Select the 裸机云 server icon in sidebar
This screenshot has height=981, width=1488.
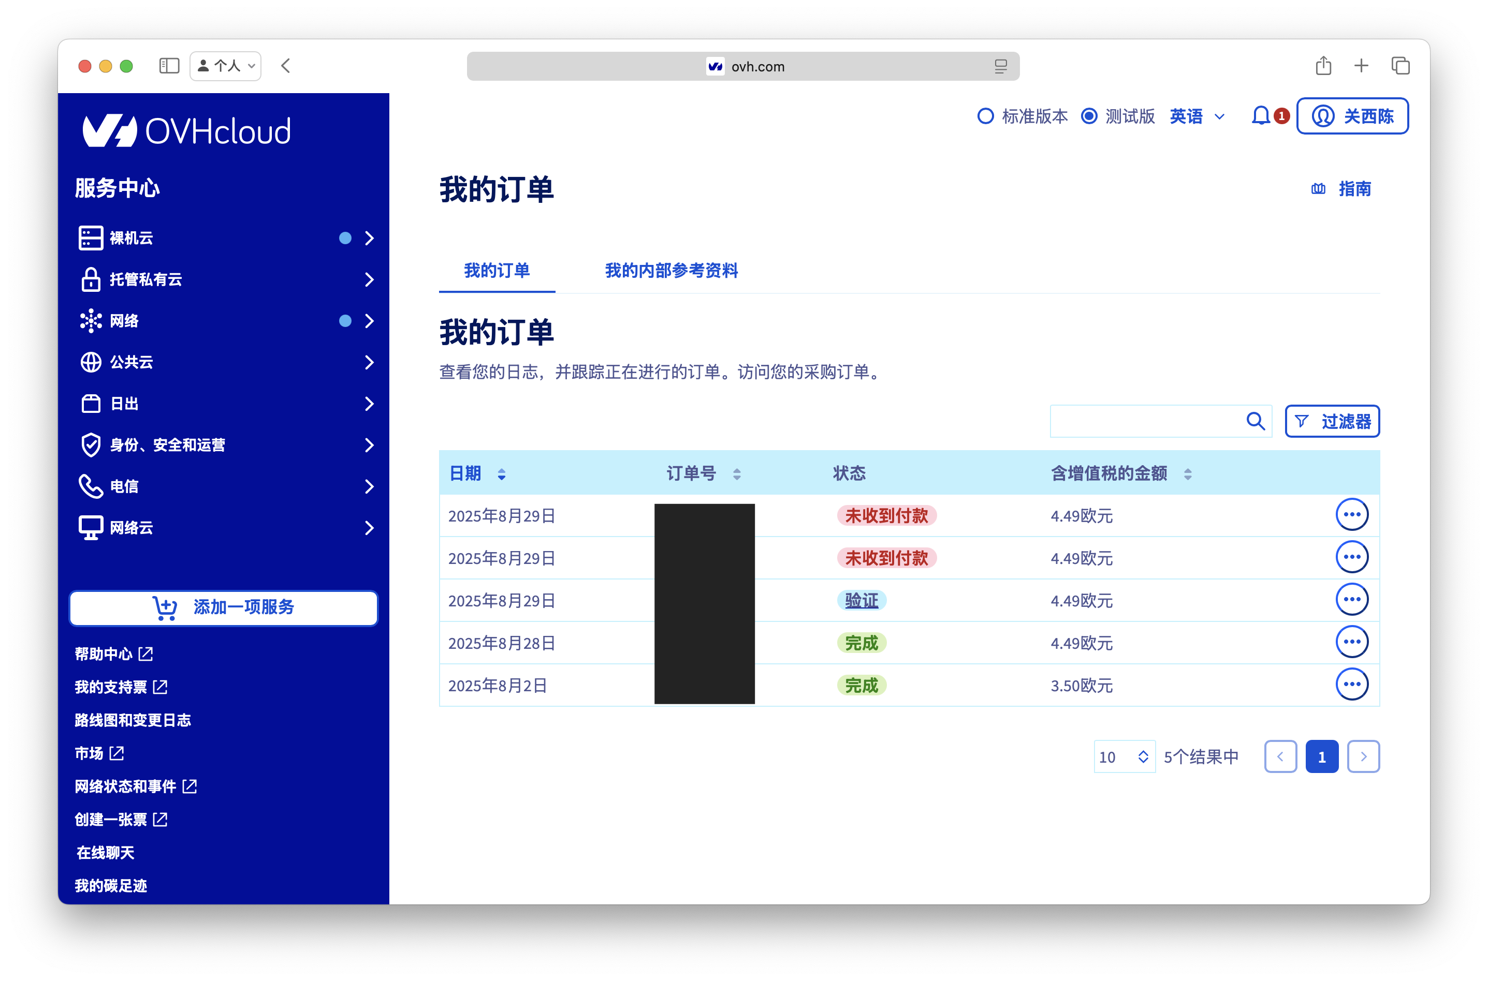[x=91, y=237]
